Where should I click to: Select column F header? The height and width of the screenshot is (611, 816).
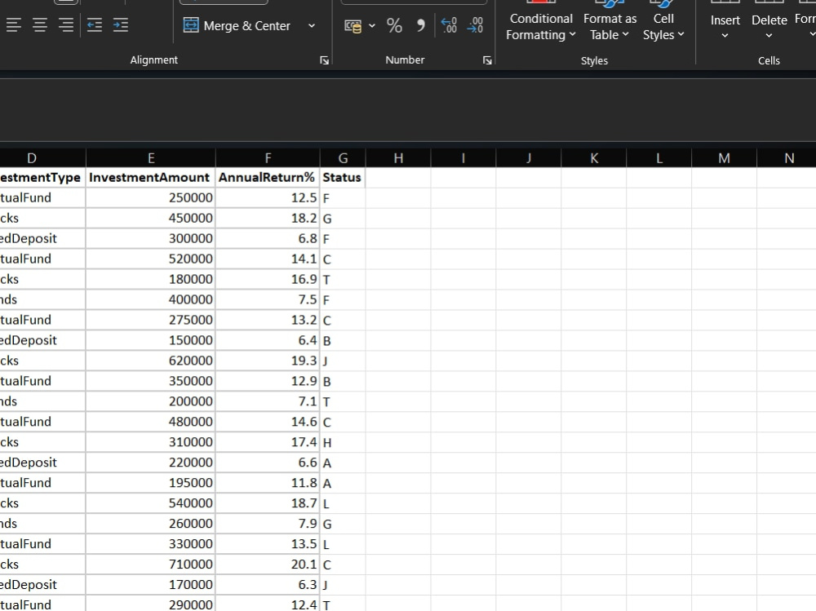click(x=268, y=158)
